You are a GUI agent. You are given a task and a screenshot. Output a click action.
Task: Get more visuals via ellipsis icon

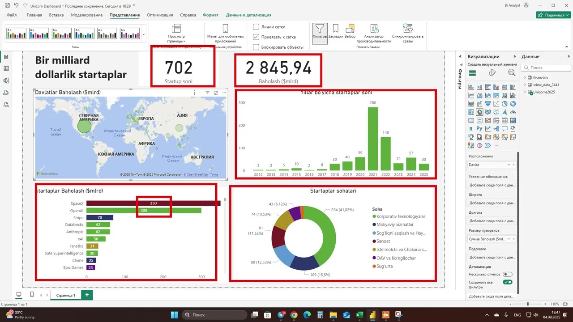click(x=496, y=145)
